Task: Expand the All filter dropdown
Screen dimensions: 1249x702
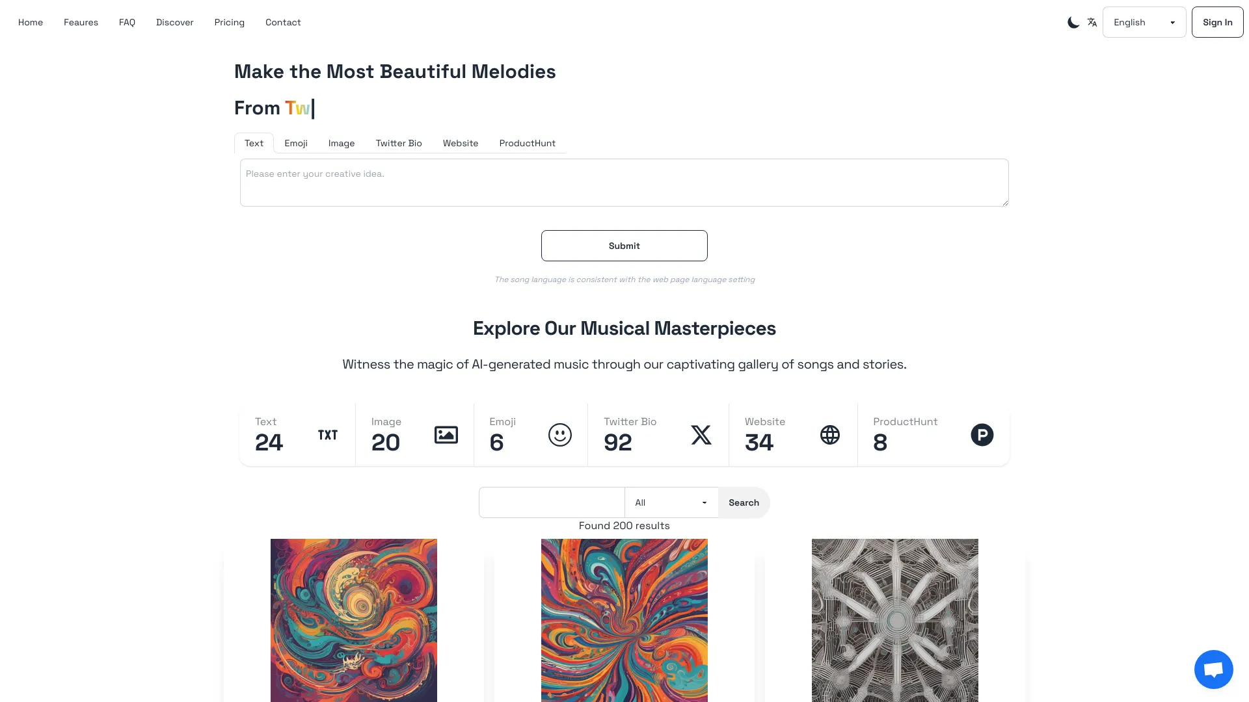Action: pyautogui.click(x=671, y=502)
